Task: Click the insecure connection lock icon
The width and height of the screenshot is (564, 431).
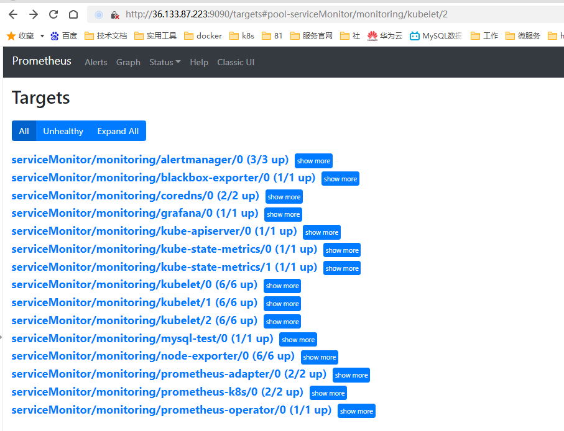Action: point(115,15)
